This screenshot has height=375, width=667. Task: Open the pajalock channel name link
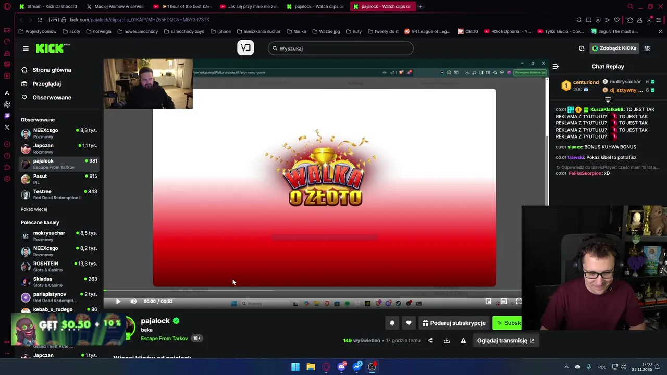click(x=155, y=321)
